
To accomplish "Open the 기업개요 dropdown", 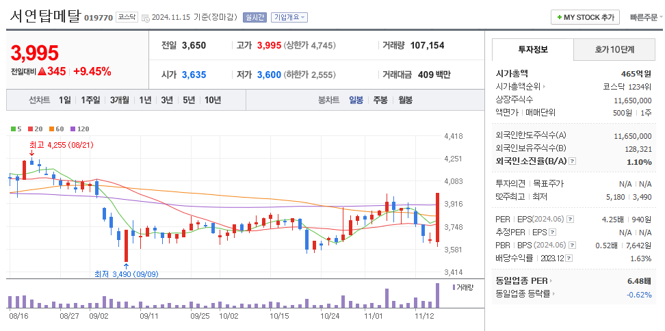I will pos(289,17).
